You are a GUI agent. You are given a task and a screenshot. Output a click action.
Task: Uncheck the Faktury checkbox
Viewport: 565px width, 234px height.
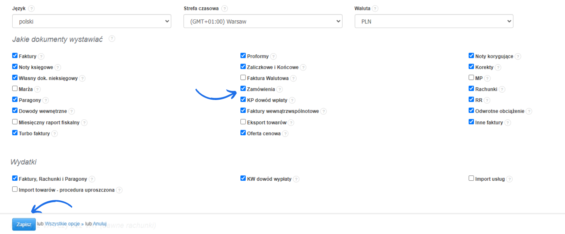(15, 55)
